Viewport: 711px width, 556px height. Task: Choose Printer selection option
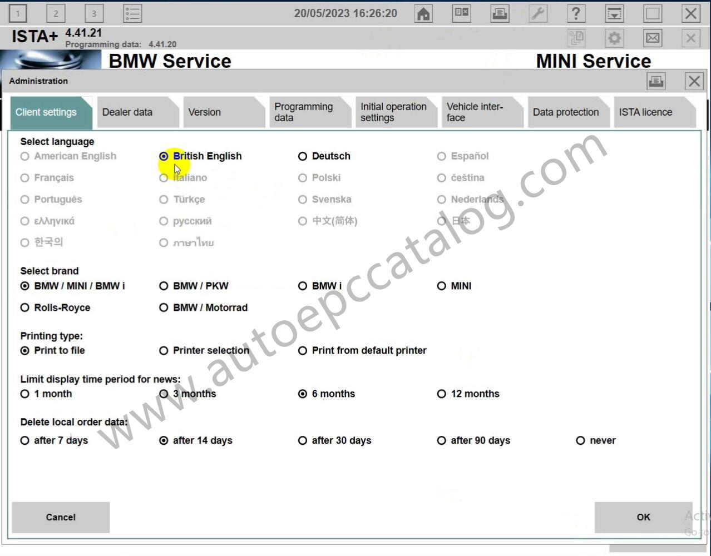click(204, 350)
